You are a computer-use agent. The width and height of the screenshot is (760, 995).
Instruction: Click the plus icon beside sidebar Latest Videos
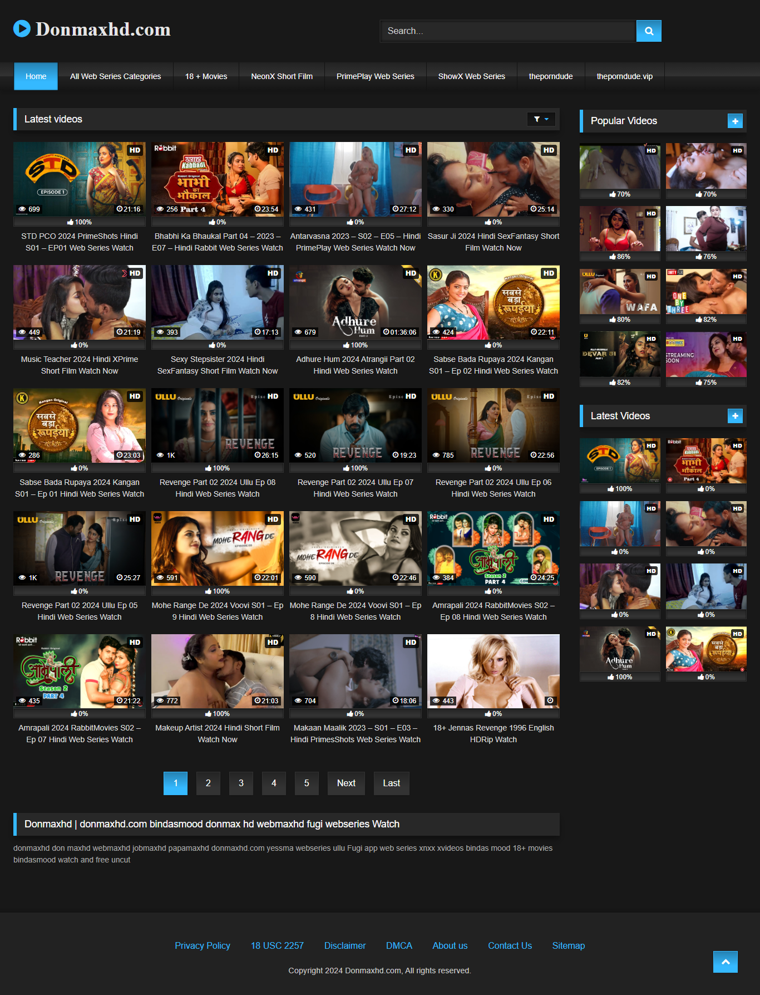click(735, 416)
